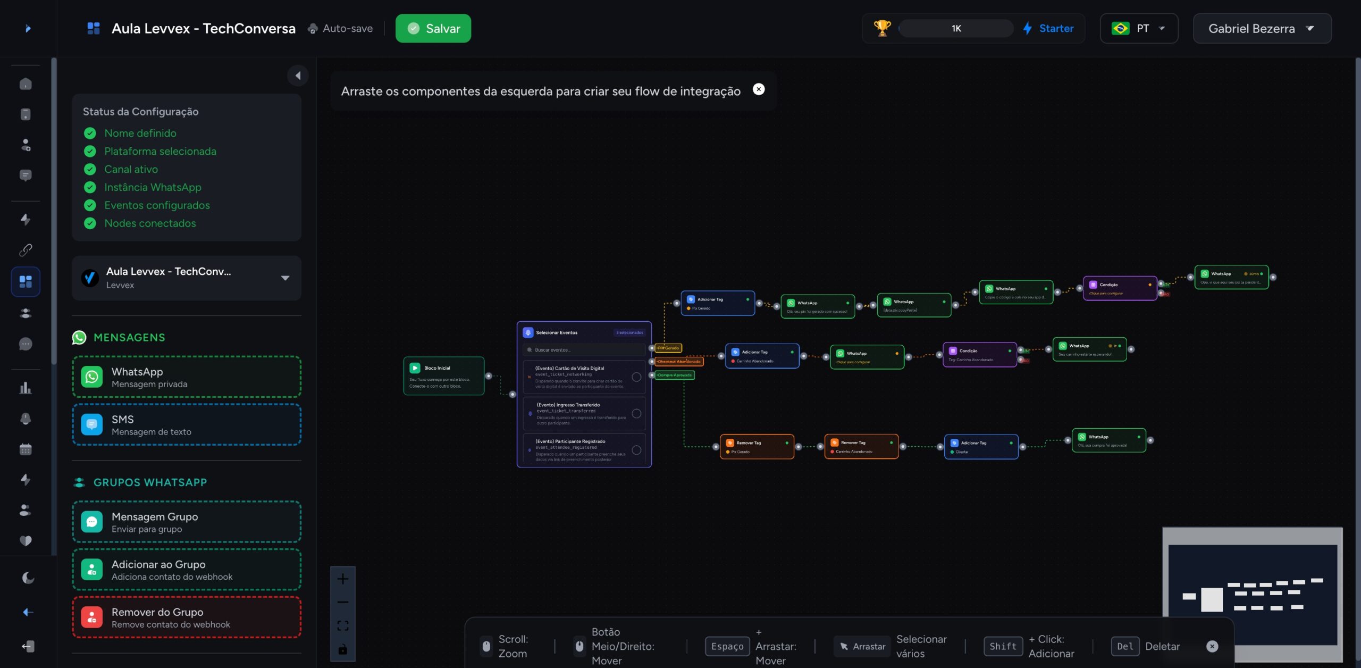Collapse the components panel arrow

click(298, 76)
